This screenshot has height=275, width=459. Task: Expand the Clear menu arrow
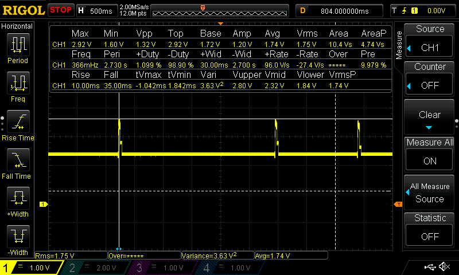pyautogui.click(x=429, y=127)
